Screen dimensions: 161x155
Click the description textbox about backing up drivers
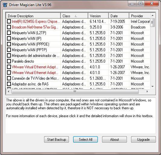click(x=80, y=115)
